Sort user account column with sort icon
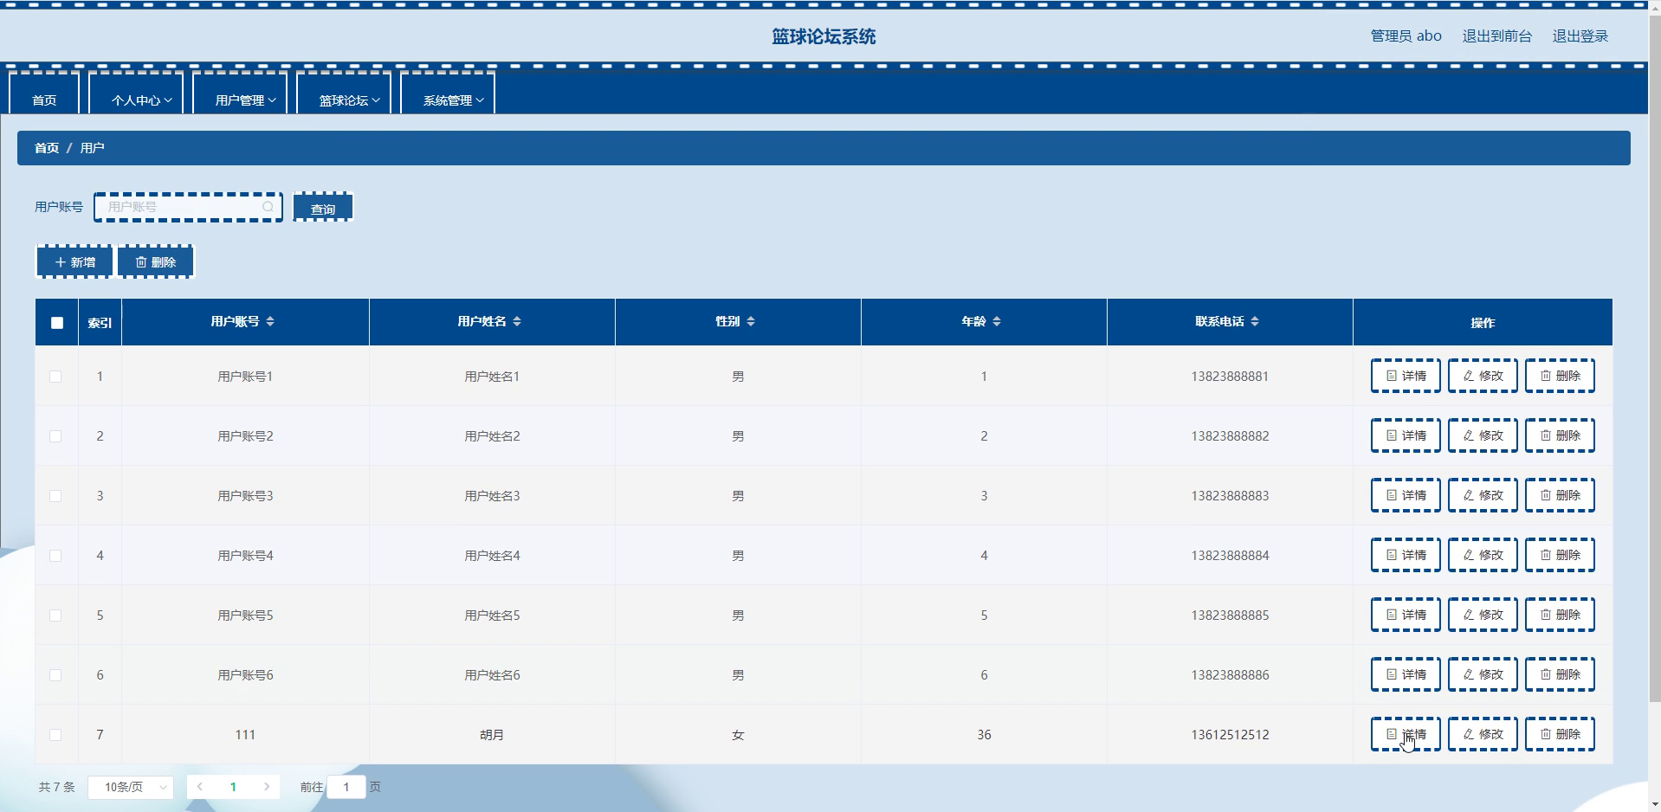The width and height of the screenshot is (1661, 812). (270, 321)
